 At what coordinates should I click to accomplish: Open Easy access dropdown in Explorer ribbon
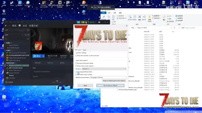click(x=156, y=18)
